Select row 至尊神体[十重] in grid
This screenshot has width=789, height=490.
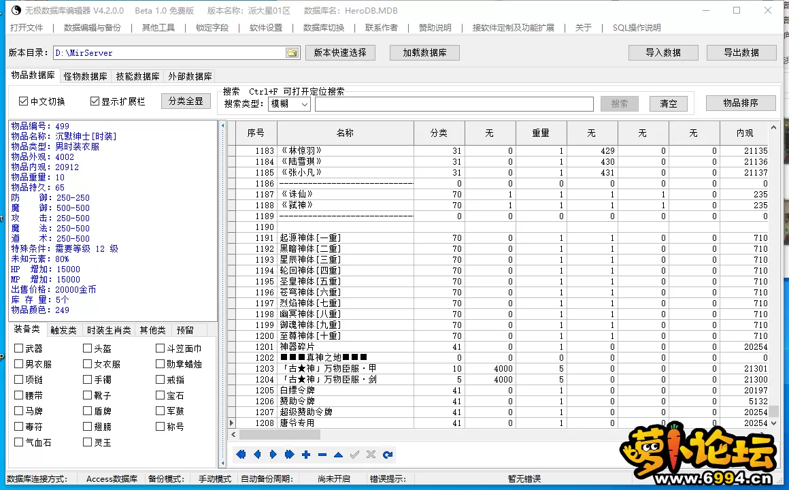(498, 336)
